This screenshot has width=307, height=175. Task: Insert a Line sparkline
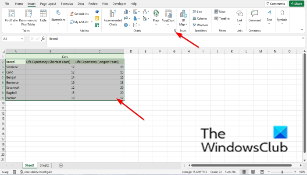click(197, 12)
